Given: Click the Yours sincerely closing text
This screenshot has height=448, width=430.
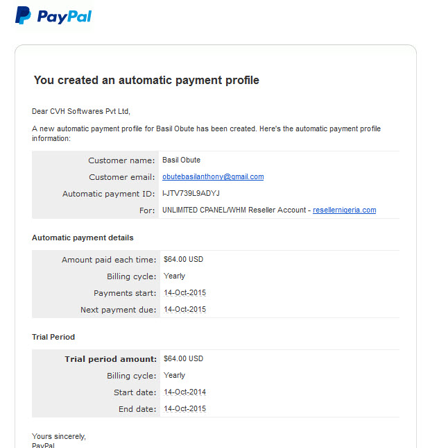Looking at the screenshot, I should click(59, 437).
